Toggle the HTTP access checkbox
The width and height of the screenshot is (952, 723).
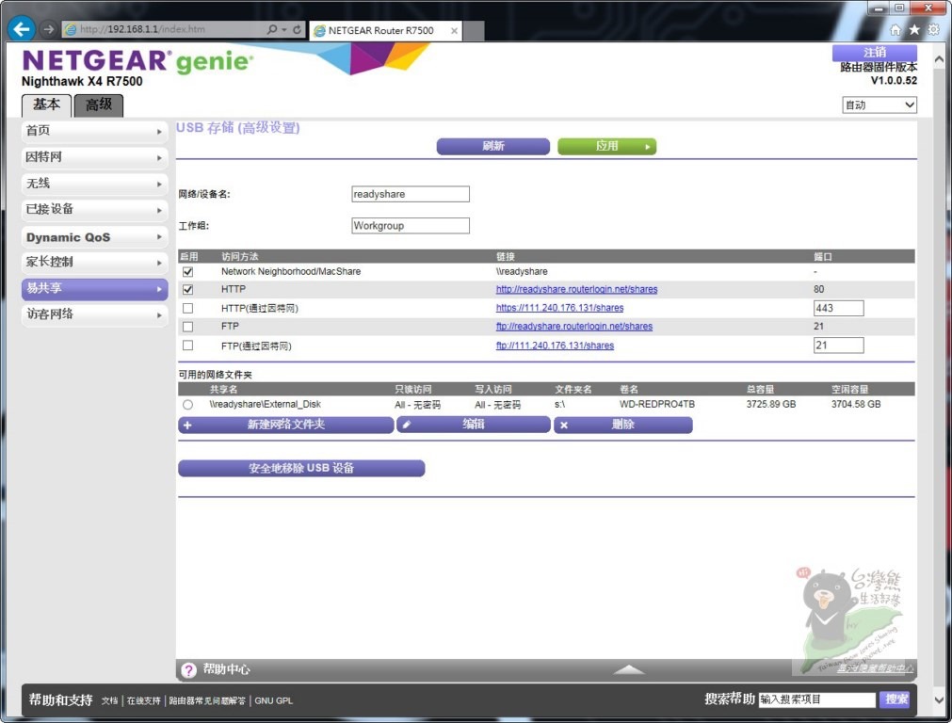188,290
